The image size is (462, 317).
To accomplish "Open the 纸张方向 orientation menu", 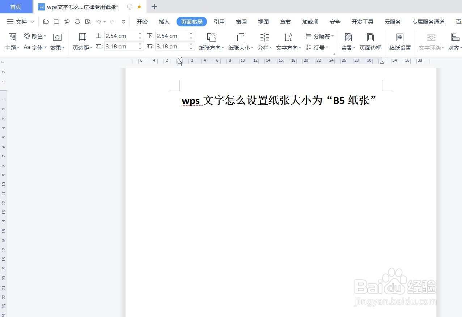I will 212,42.
